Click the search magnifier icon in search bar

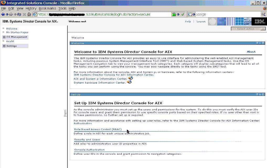pyautogui.click(x=263, y=14)
